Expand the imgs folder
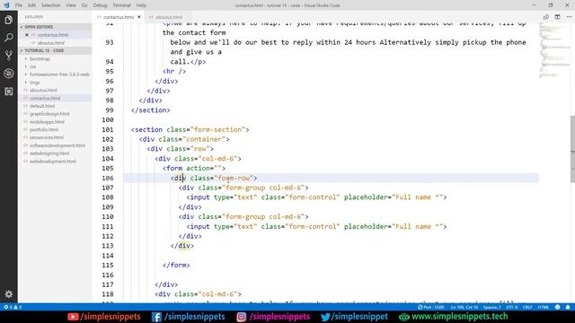Screen dimensions: 575x323 (35, 83)
